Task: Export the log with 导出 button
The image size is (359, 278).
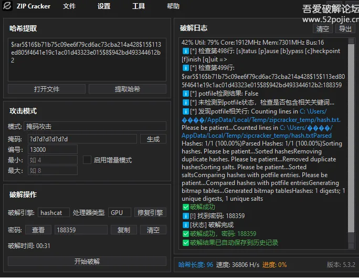Action: click(345, 29)
